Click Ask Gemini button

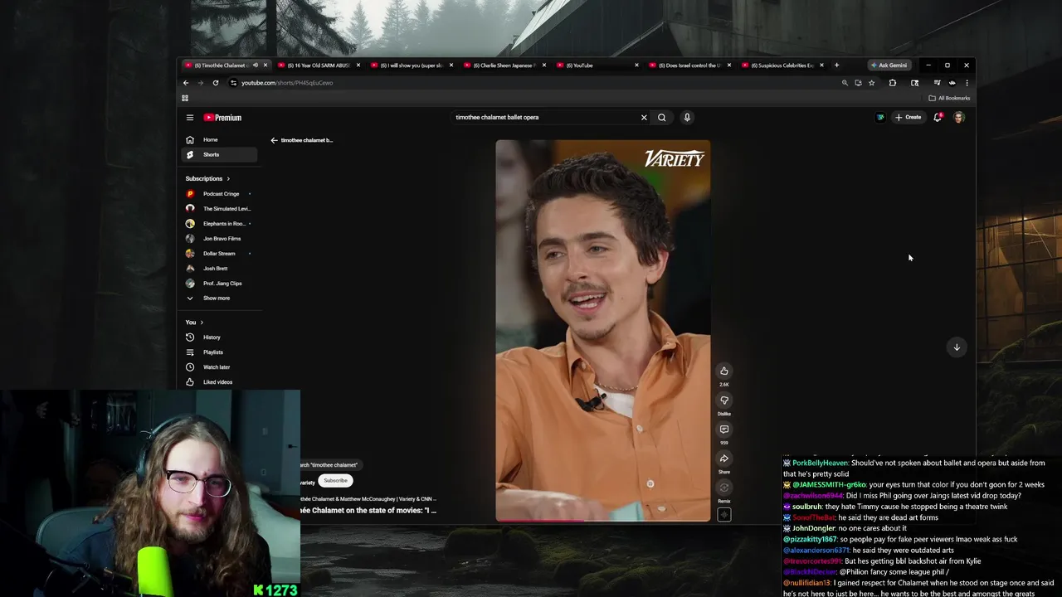pyautogui.click(x=889, y=65)
